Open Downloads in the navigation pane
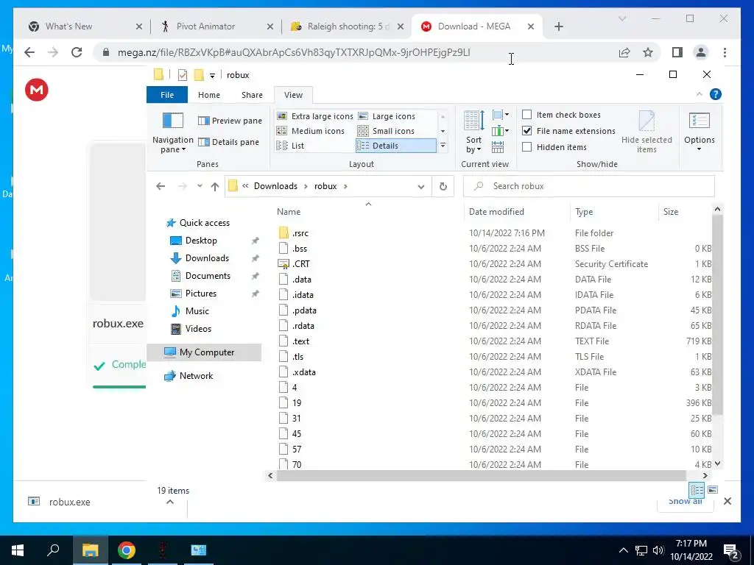Screen dimensions: 754x565 [207, 258]
